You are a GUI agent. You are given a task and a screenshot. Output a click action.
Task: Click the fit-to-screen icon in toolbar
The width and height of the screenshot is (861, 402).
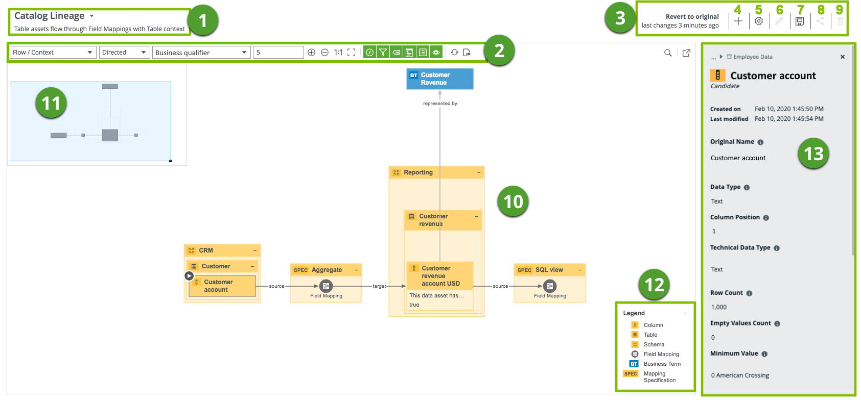(x=352, y=53)
